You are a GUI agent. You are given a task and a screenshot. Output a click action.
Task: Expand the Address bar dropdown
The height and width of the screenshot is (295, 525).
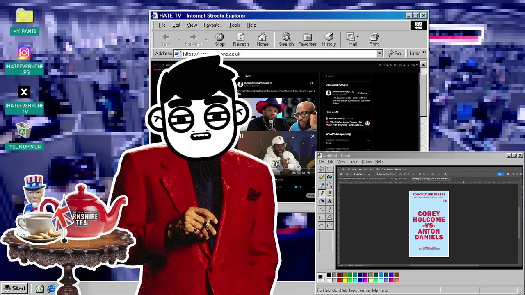pyautogui.click(x=379, y=54)
